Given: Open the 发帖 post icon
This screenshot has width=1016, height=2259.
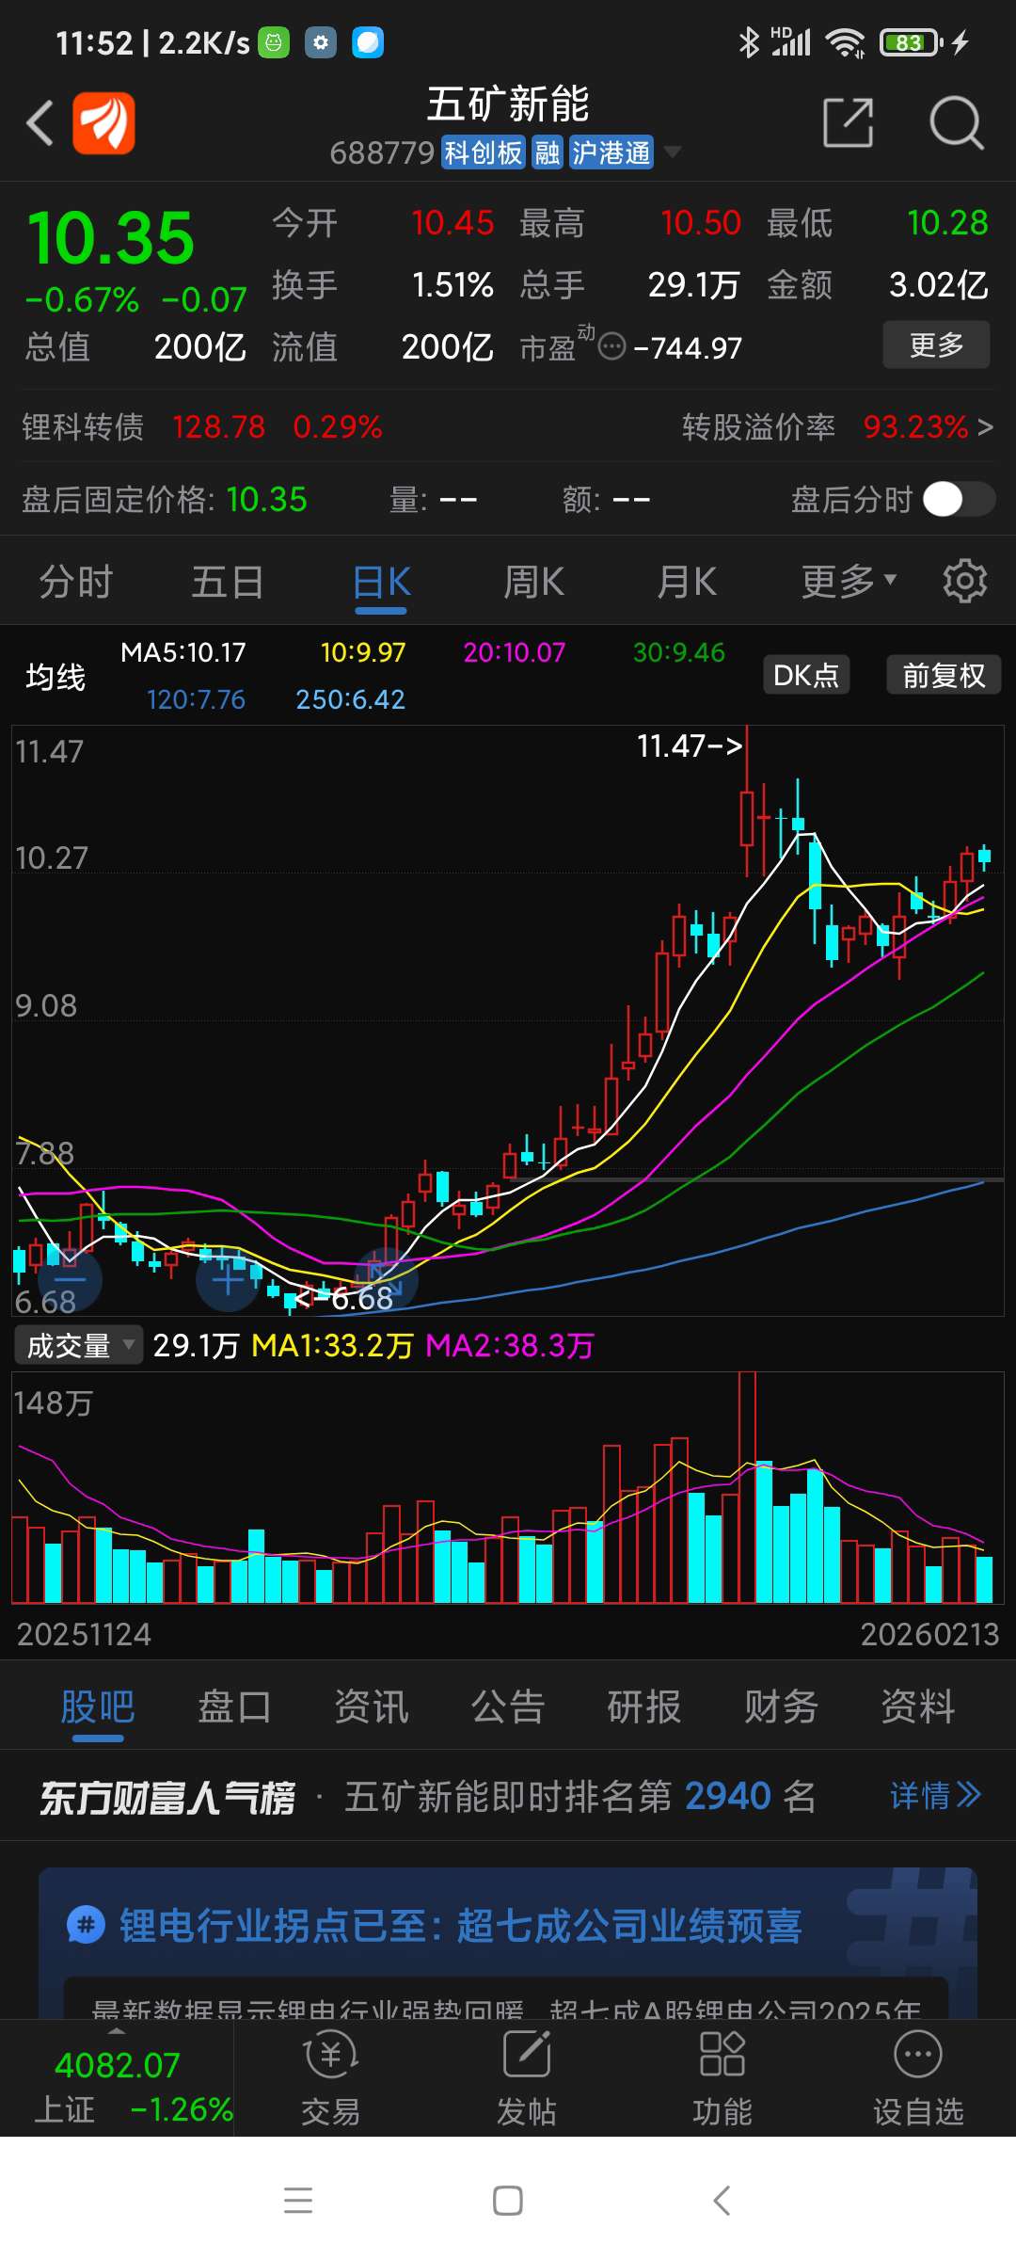Looking at the screenshot, I should (527, 2054).
